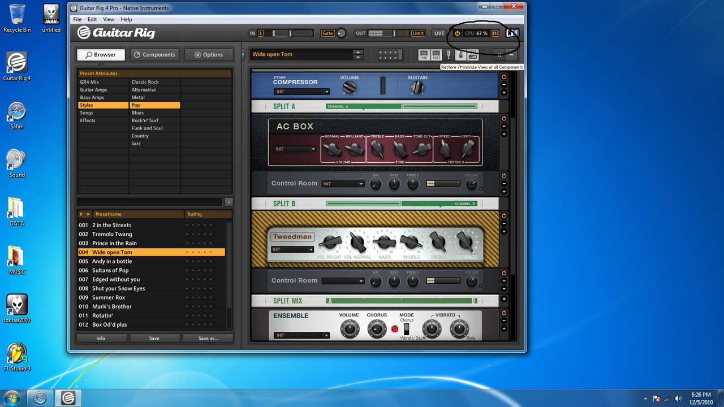This screenshot has width=724, height=407.
Task: Show the Metronome icon in toolbar
Action: point(461,55)
